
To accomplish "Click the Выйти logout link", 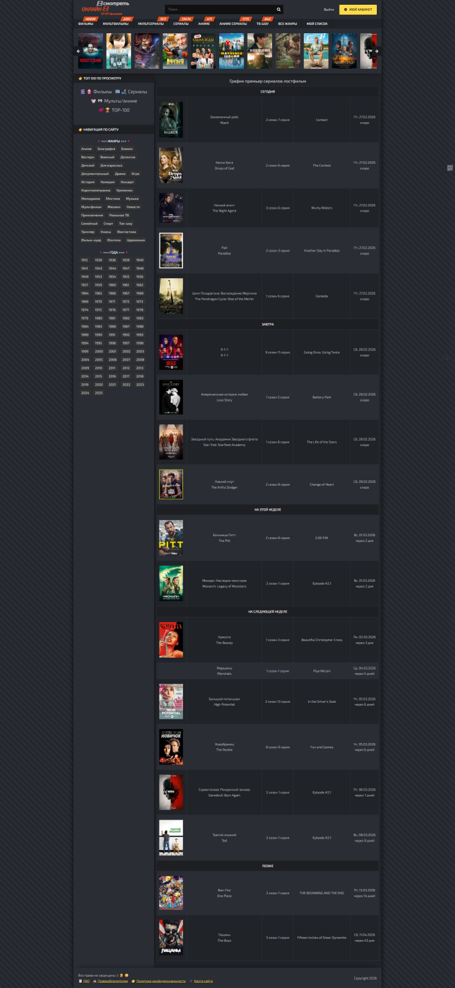I will coord(329,9).
